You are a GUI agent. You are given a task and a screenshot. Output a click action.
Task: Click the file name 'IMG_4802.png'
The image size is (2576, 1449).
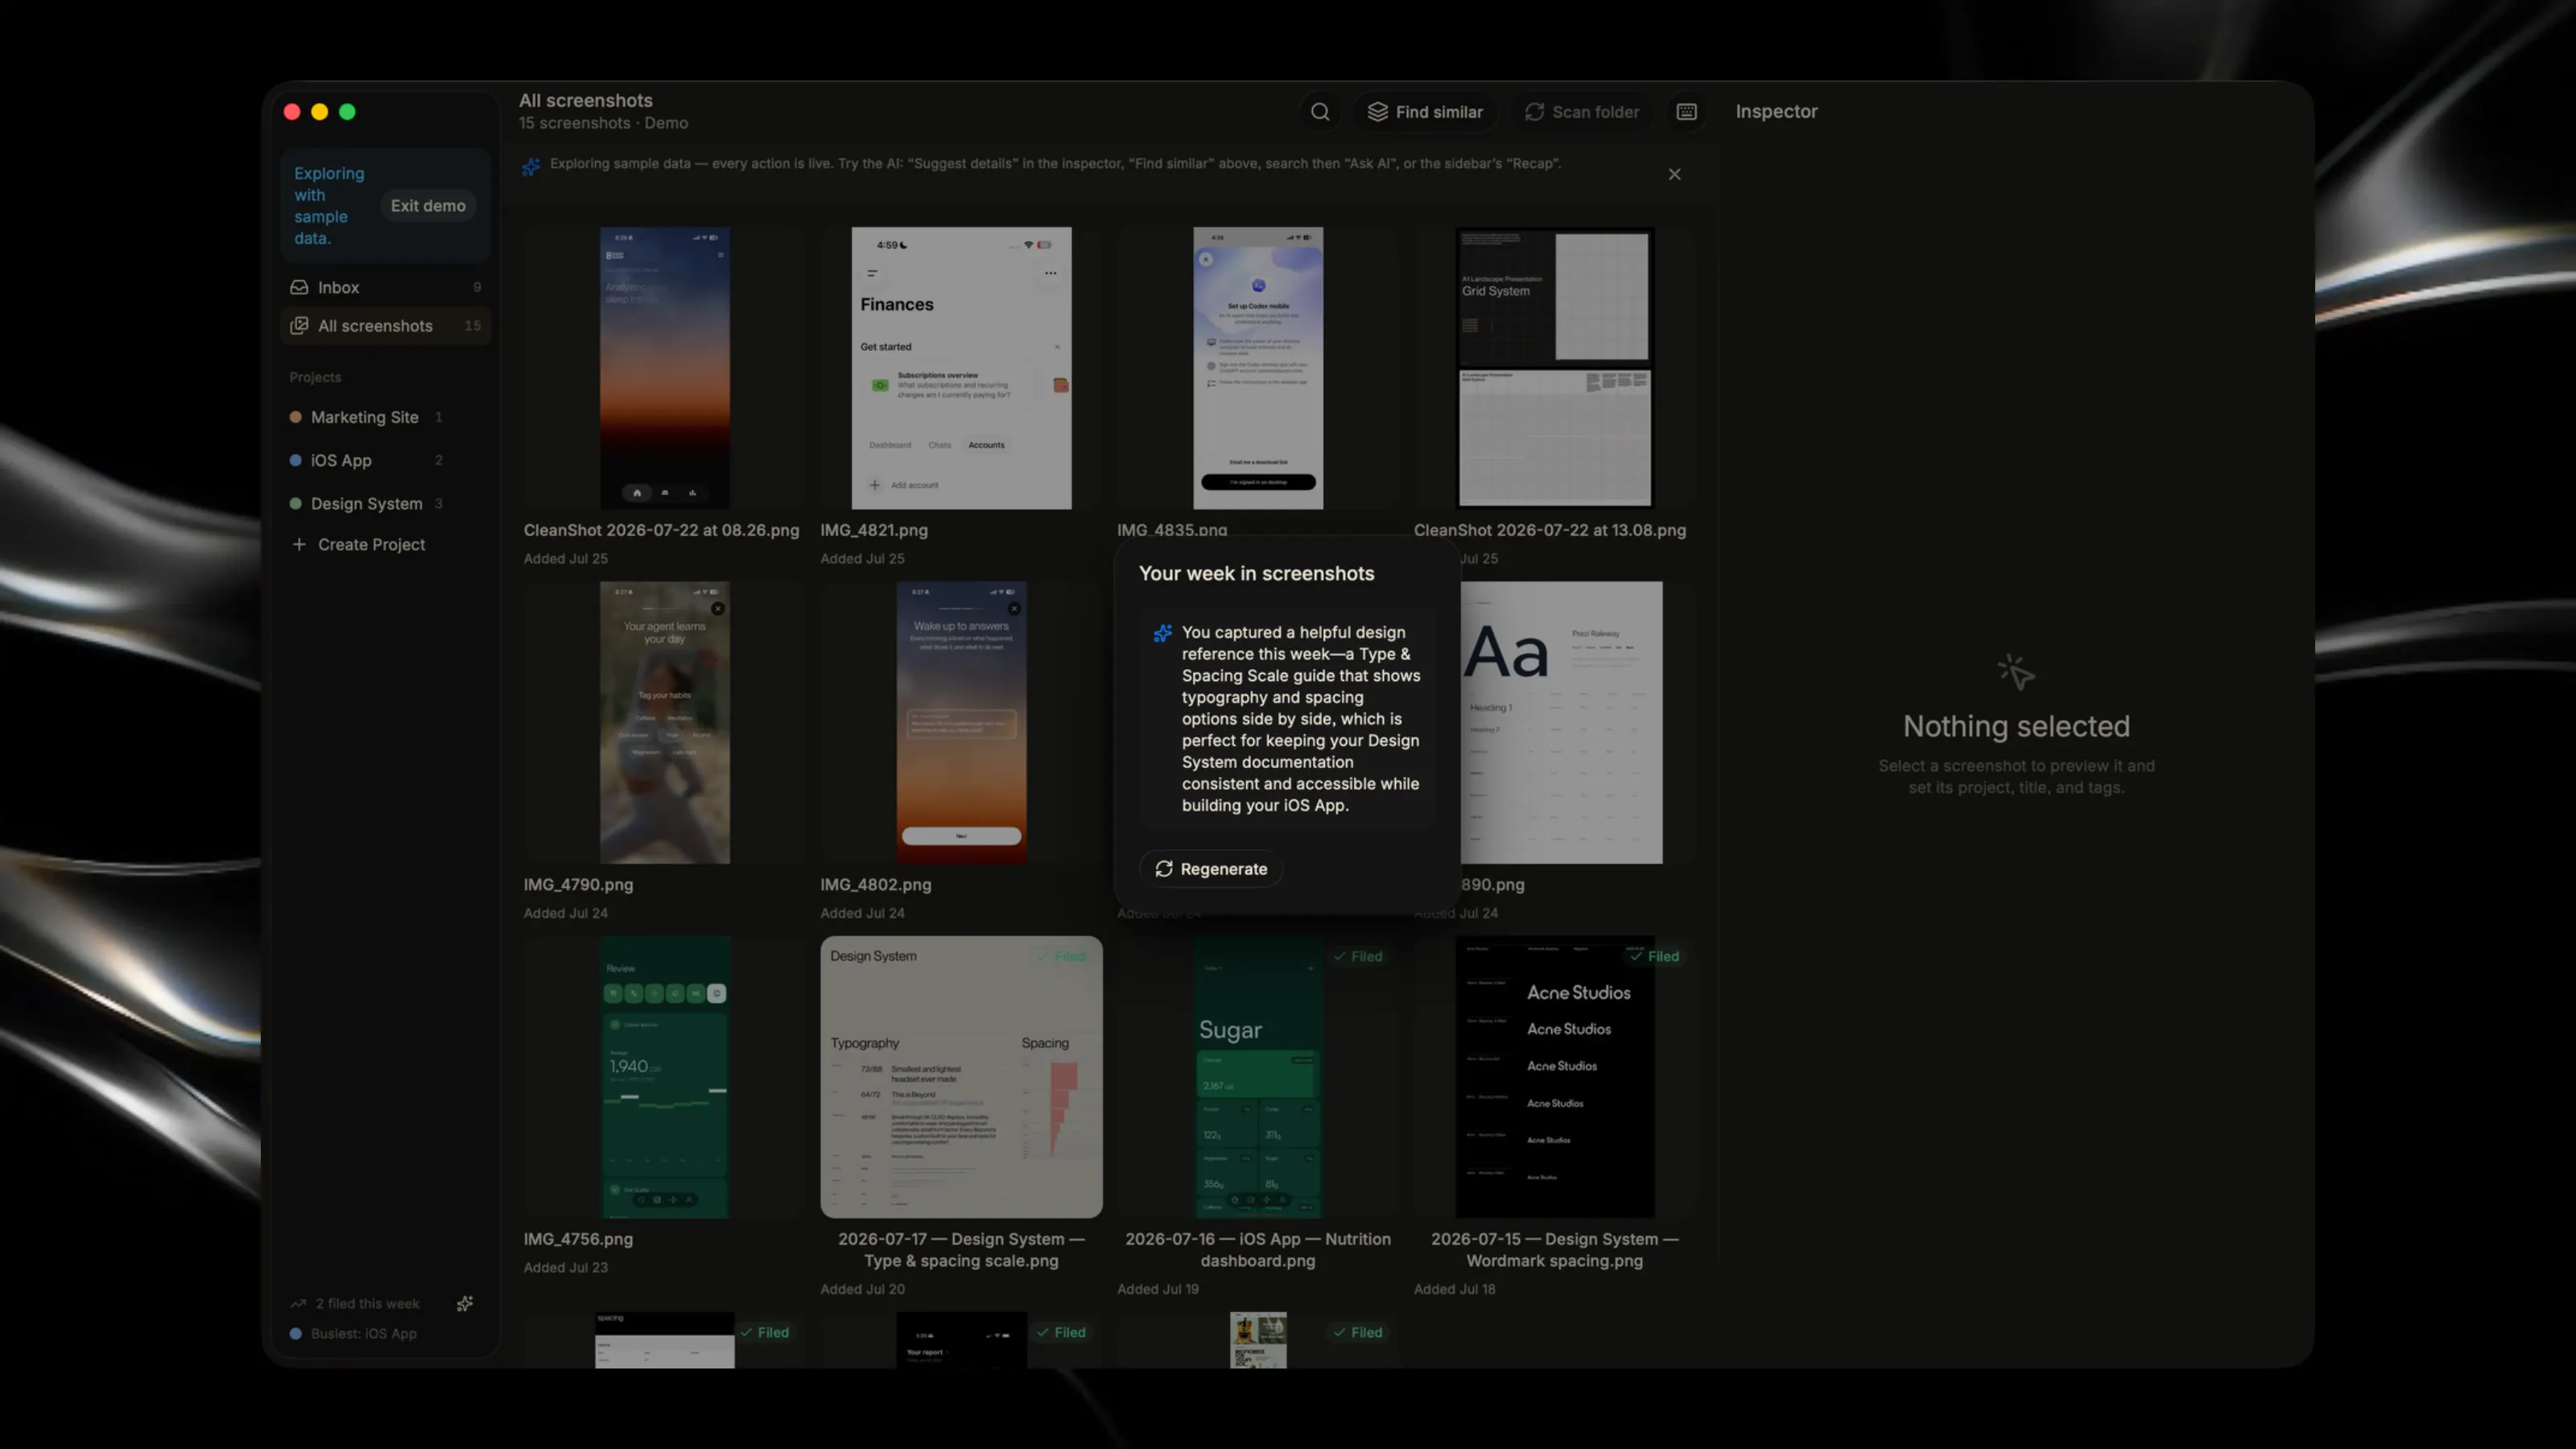[x=875, y=885]
